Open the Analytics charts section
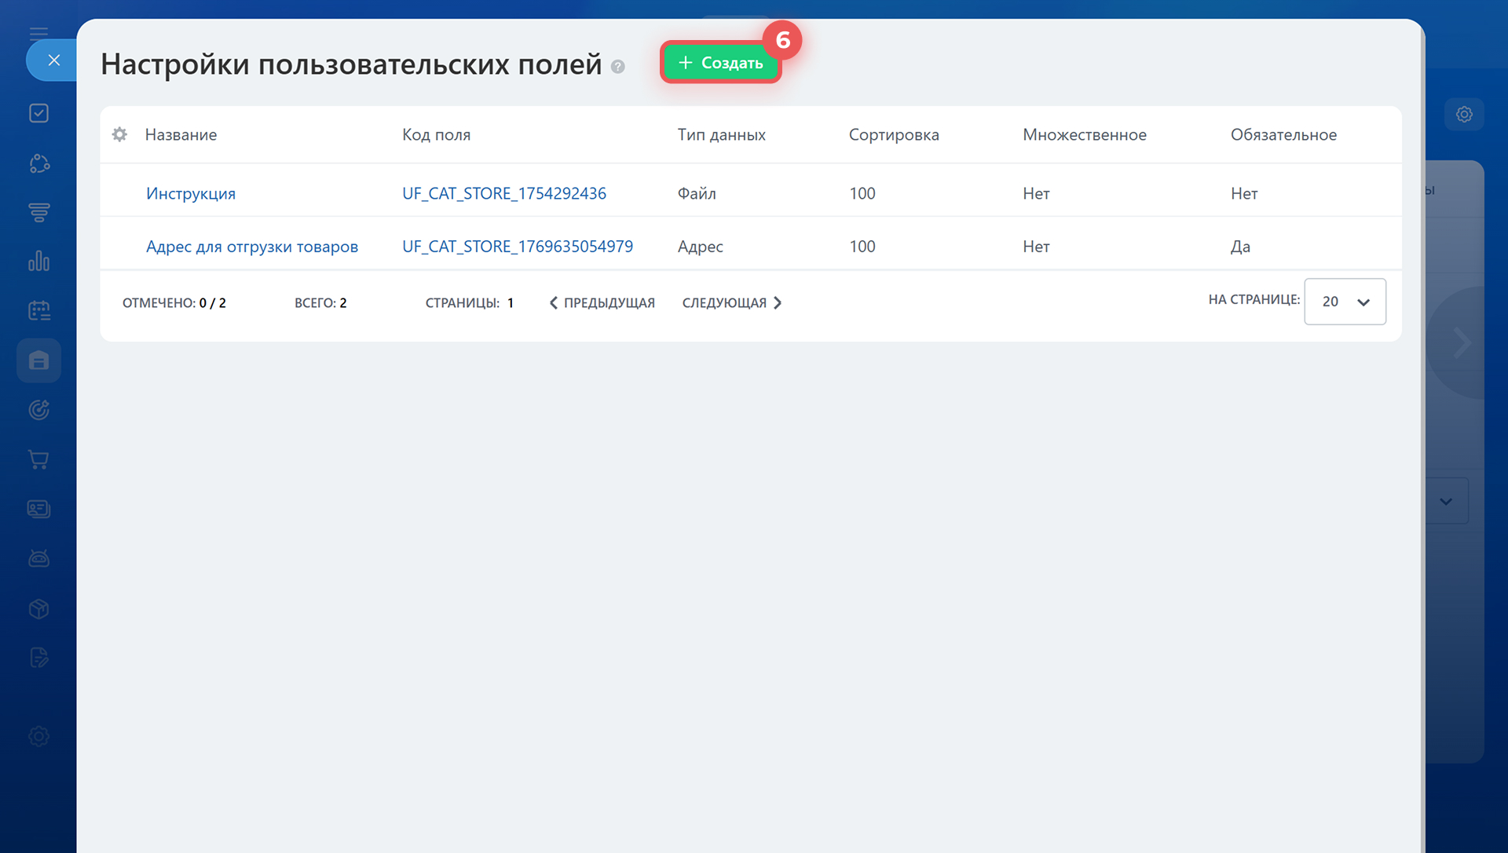Image resolution: width=1508 pixels, height=853 pixels. pyautogui.click(x=38, y=261)
